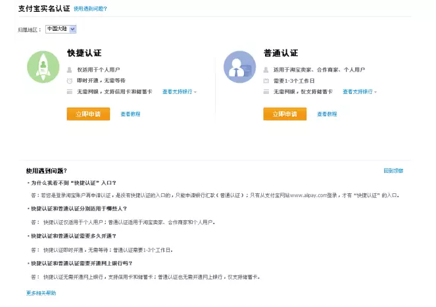Click the green rocket 快捷认证 icon
This screenshot has height=307, width=436.
(x=43, y=66)
